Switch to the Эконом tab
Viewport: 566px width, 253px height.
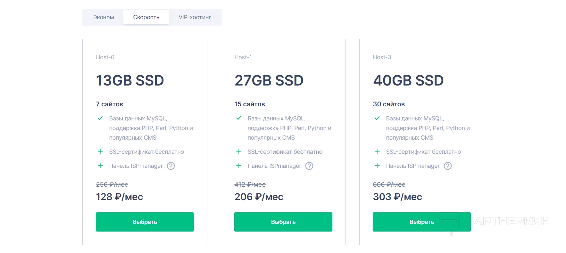(104, 17)
